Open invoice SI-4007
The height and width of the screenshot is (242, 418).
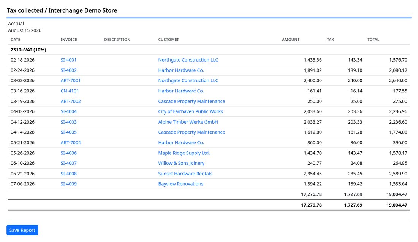68,163
